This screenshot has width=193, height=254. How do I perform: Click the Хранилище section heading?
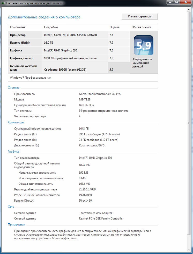point(16,122)
